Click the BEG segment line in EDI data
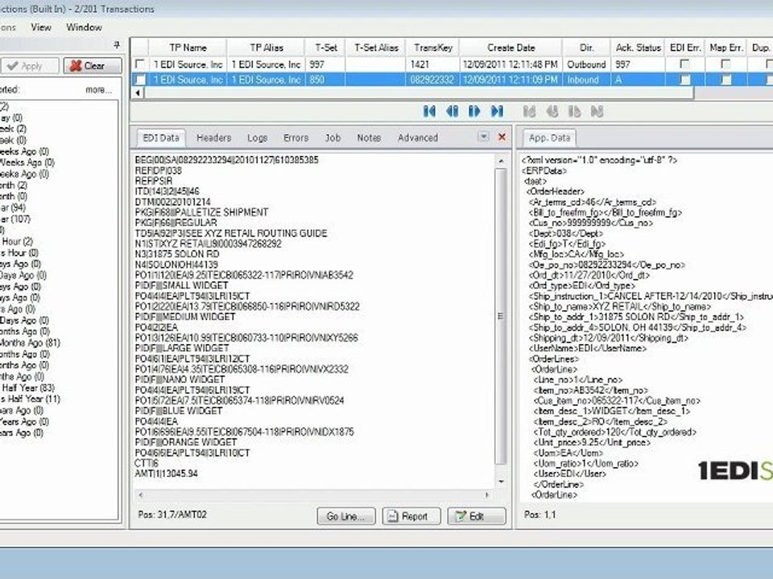Screen dimensions: 773x579 [227, 160]
